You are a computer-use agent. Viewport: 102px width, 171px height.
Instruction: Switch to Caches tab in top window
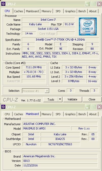coord(19,11)
